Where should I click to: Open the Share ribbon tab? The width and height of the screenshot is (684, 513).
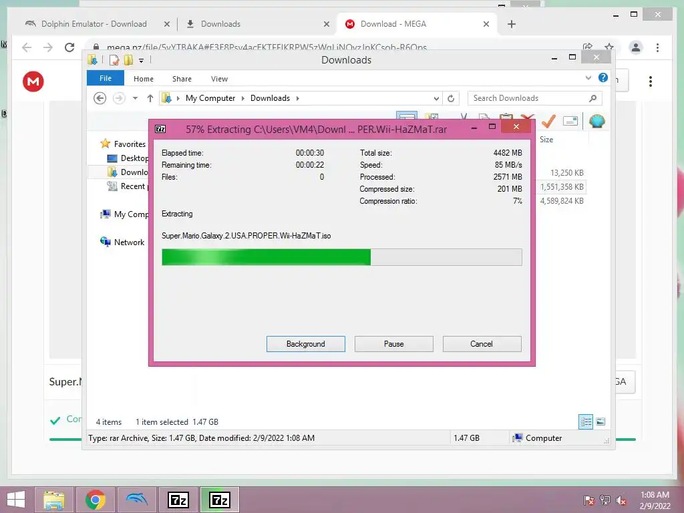(x=182, y=79)
